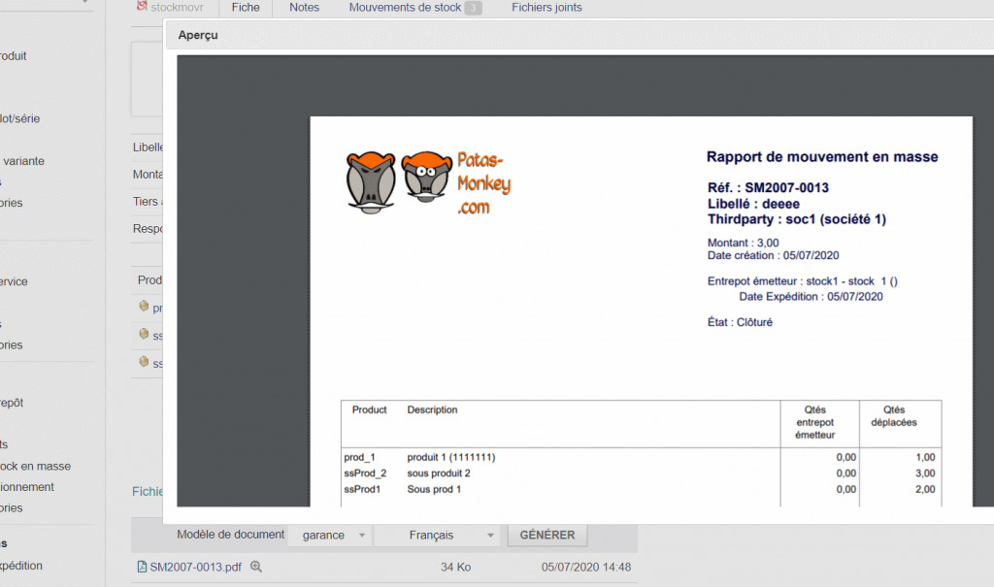Image resolution: width=994 pixels, height=587 pixels.
Task: Click the file date '05/07/2020 14:48'
Action: click(x=585, y=567)
